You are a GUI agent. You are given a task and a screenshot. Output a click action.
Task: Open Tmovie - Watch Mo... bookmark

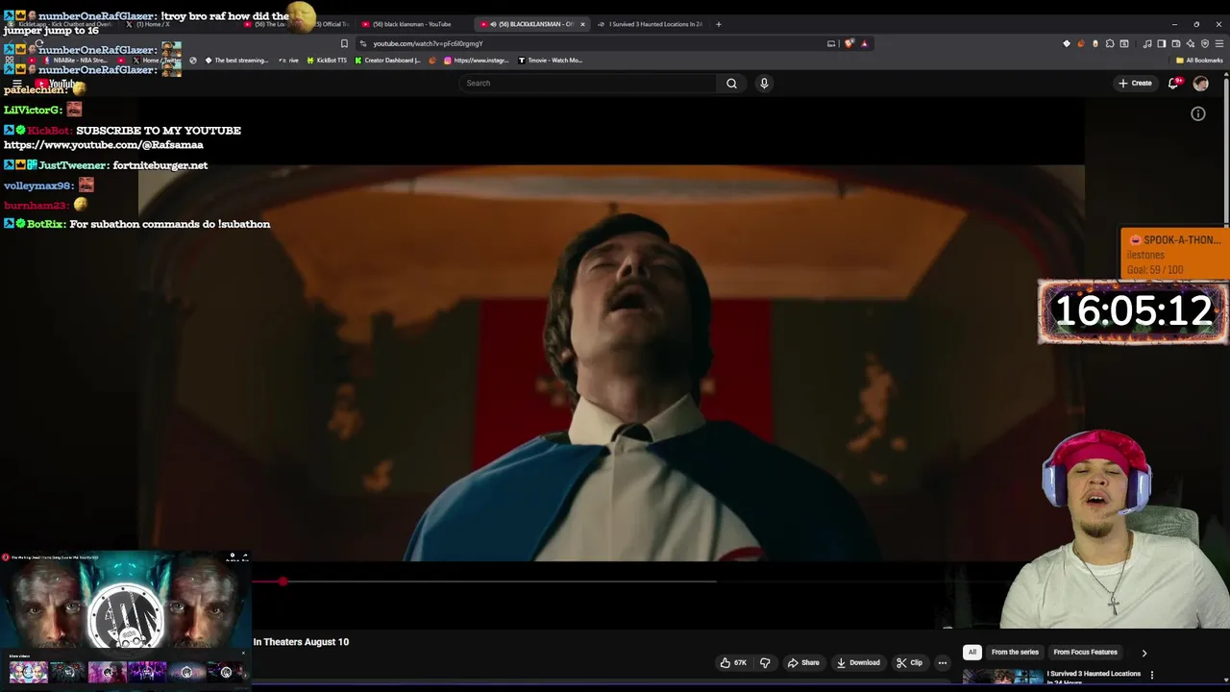[550, 61]
